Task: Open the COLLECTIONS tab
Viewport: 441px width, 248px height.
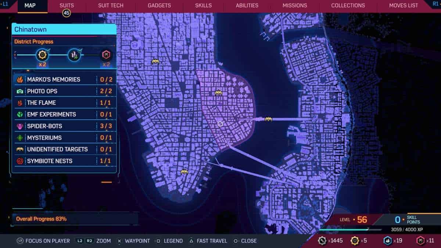Action: pyautogui.click(x=348, y=6)
